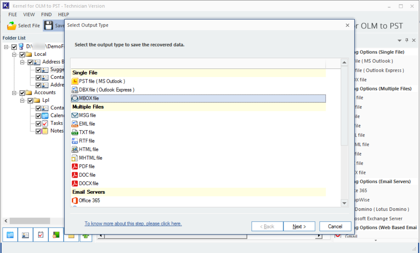Collapse the Accounts folder node

coord(14,93)
